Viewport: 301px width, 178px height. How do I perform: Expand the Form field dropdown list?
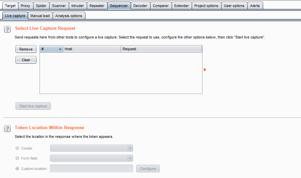click(x=130, y=158)
